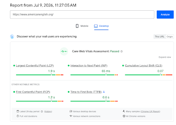Viewport: 176px width, 125px height.
Task: Open the Chrome UX Report link
Action: point(150,111)
